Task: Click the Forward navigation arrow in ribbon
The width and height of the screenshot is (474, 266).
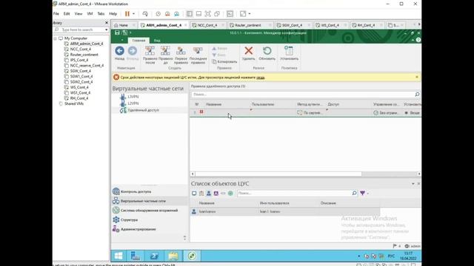Action: [x=133, y=51]
